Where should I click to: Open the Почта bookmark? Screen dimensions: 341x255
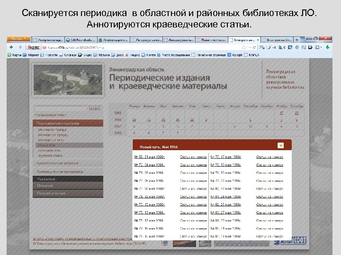click(x=149, y=55)
